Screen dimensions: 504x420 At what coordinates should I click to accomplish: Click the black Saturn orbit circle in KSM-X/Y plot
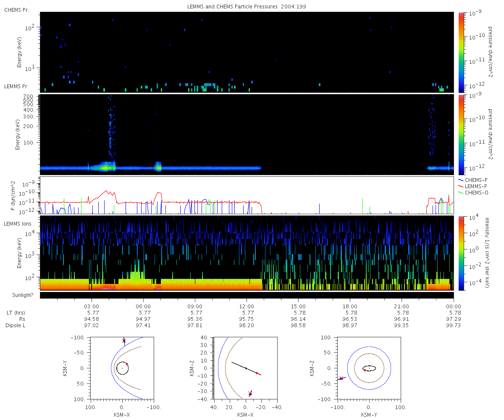coord(122,368)
